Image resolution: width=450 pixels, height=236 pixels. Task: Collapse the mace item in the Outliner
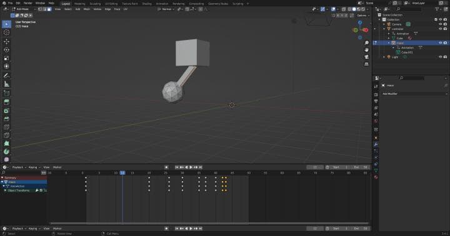[x=389, y=42]
